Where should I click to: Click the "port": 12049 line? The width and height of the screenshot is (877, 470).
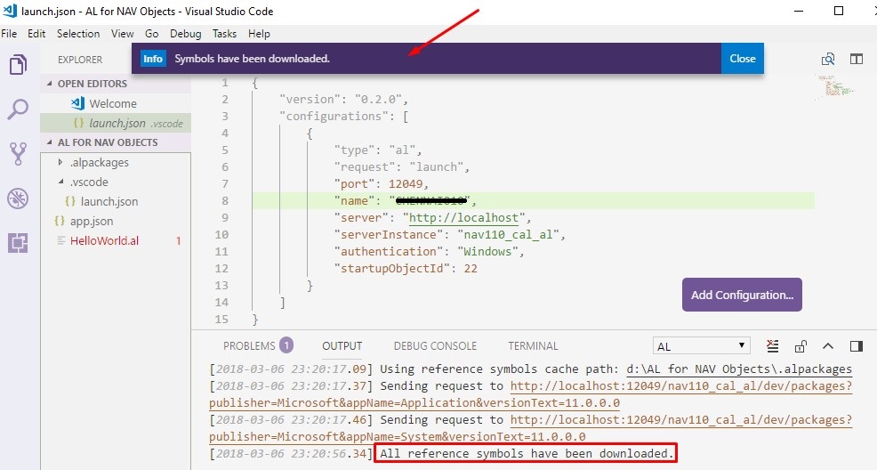click(381, 184)
